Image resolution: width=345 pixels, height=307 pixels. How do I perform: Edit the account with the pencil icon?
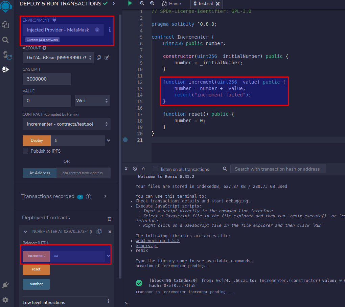(107, 58)
